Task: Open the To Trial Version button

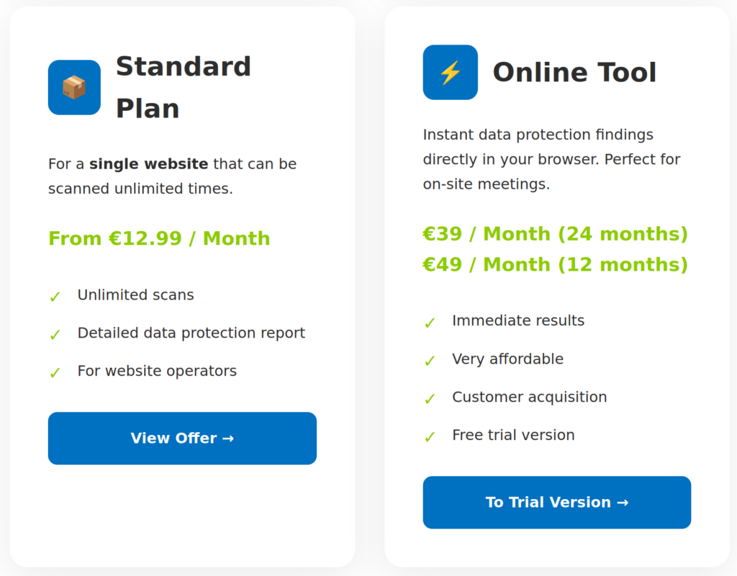Action: point(556,503)
